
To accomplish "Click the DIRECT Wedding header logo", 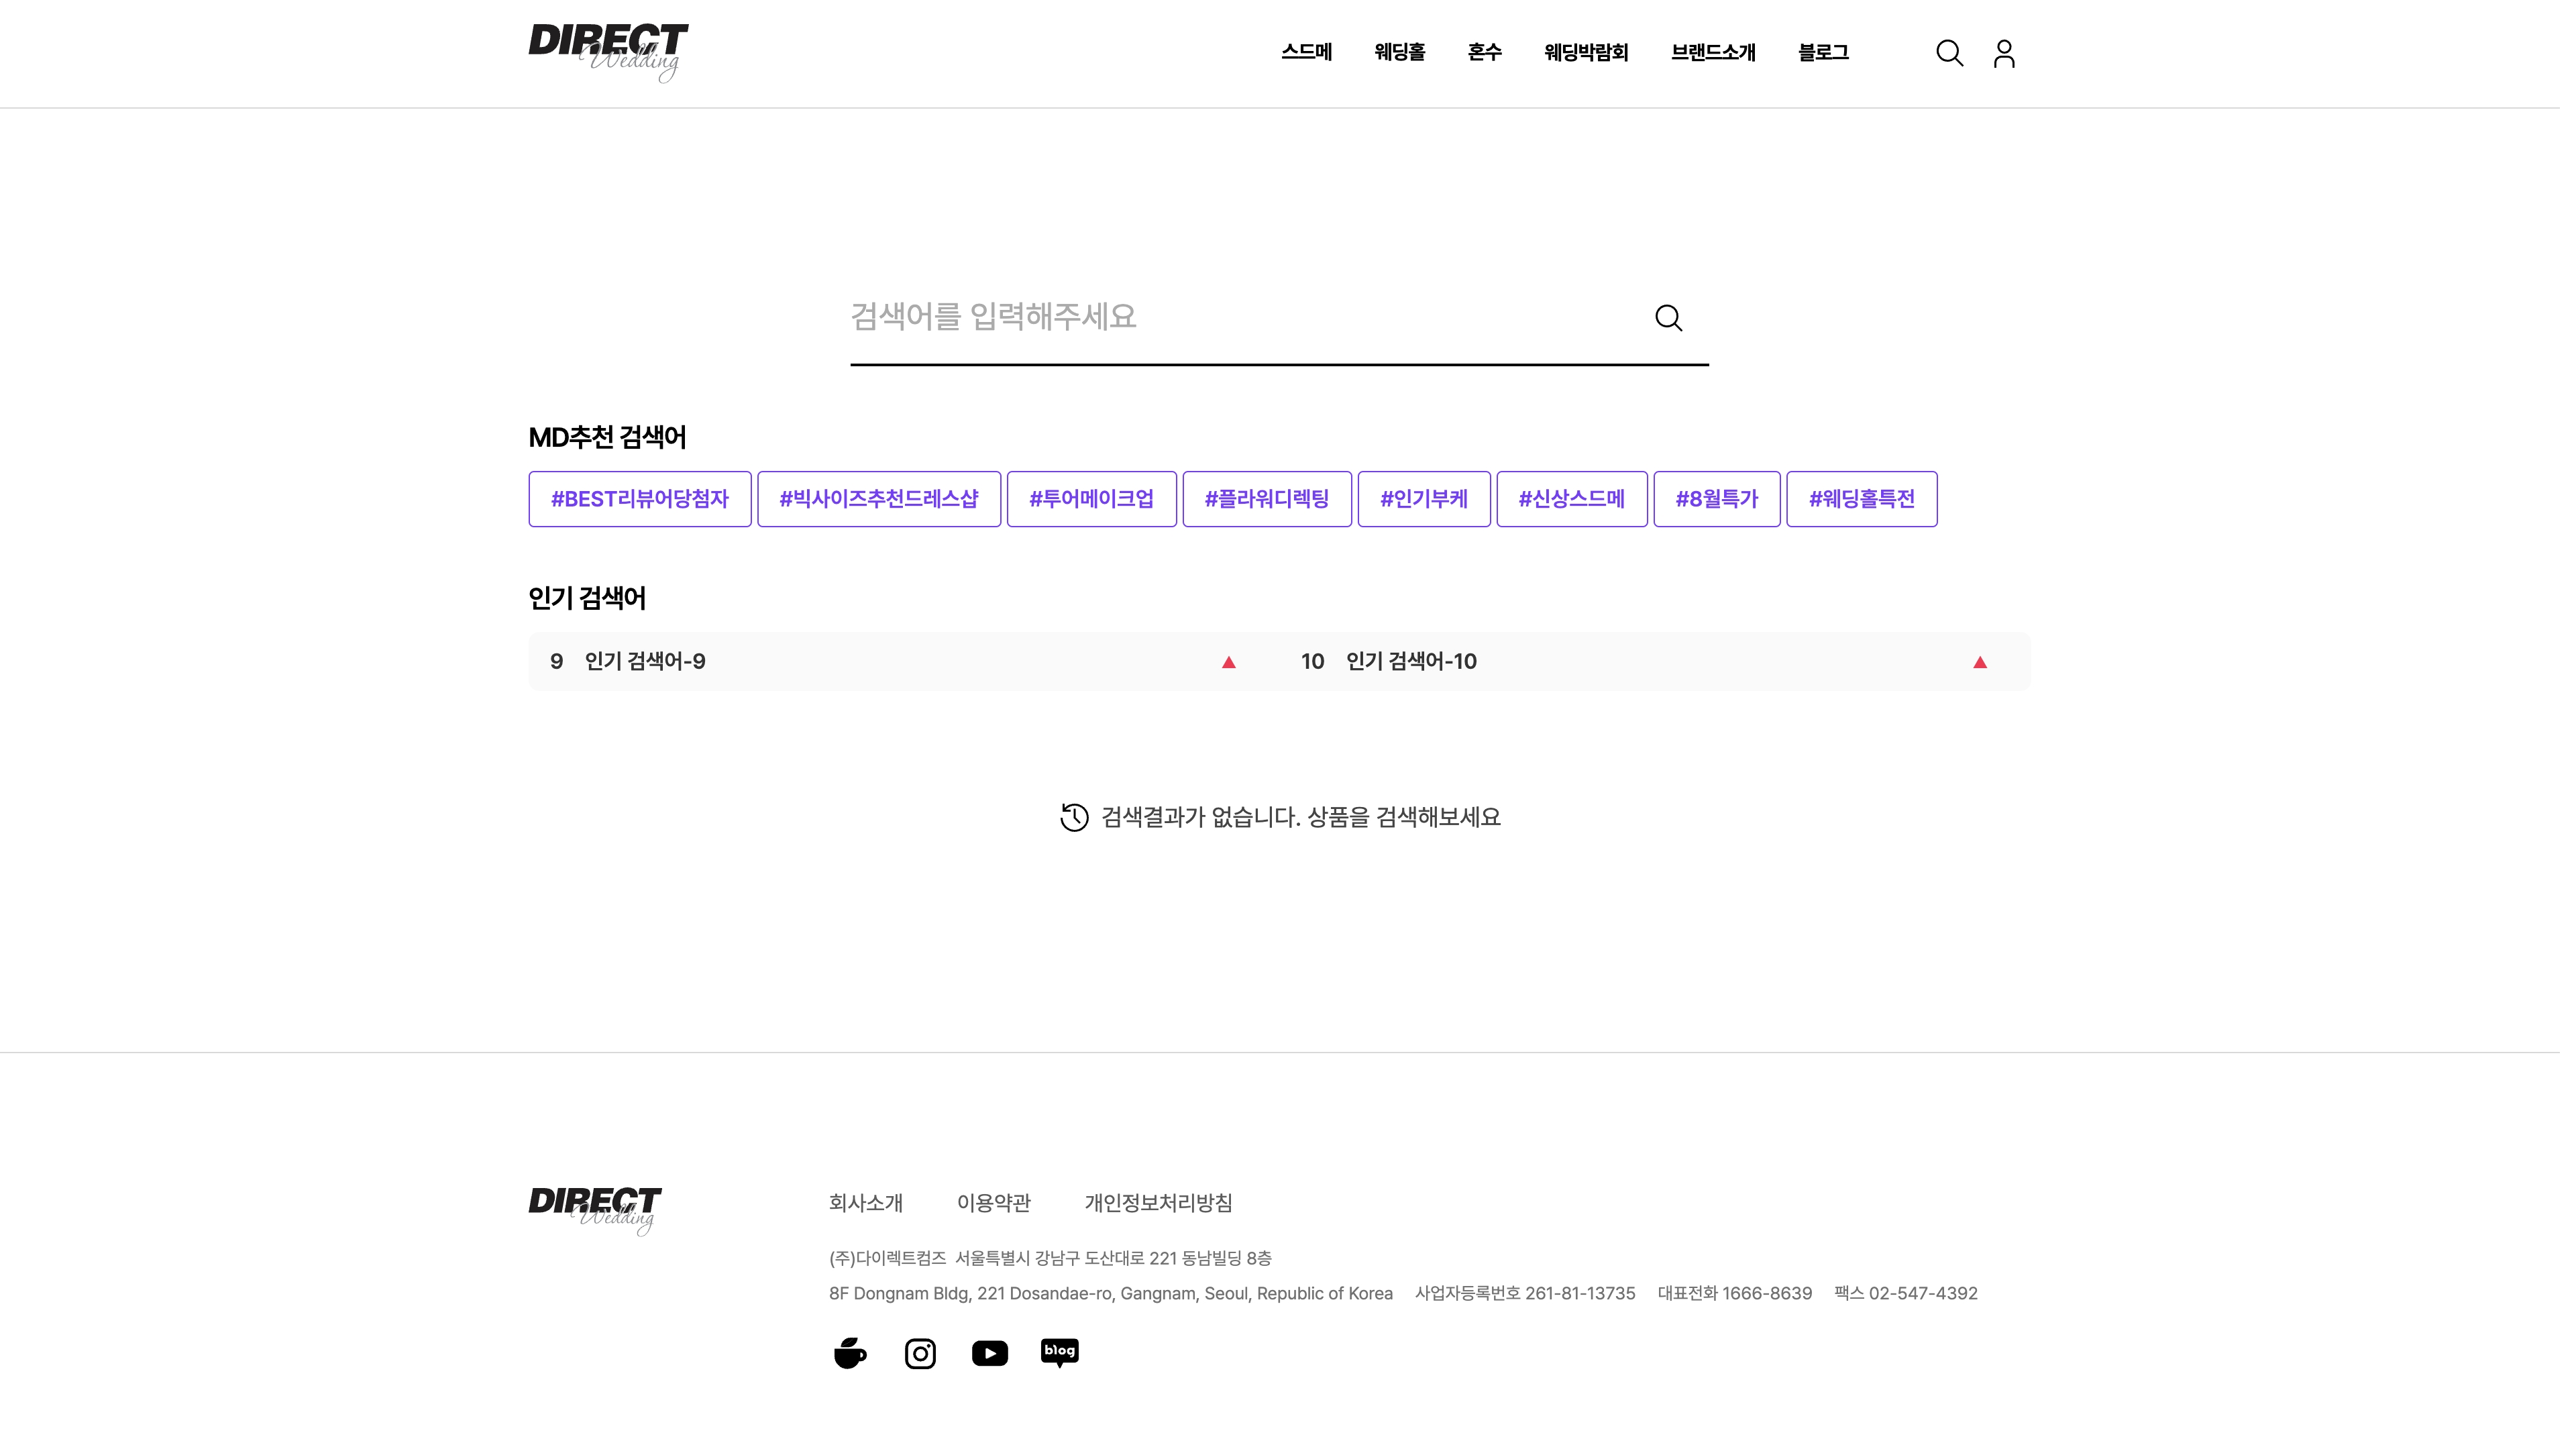I will 608,52.
